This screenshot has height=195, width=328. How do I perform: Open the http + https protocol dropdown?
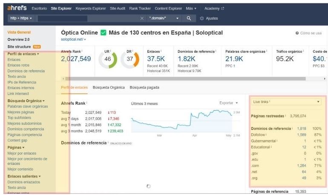[21, 18]
